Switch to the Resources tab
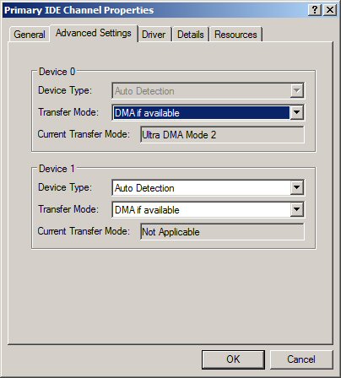 [235, 35]
